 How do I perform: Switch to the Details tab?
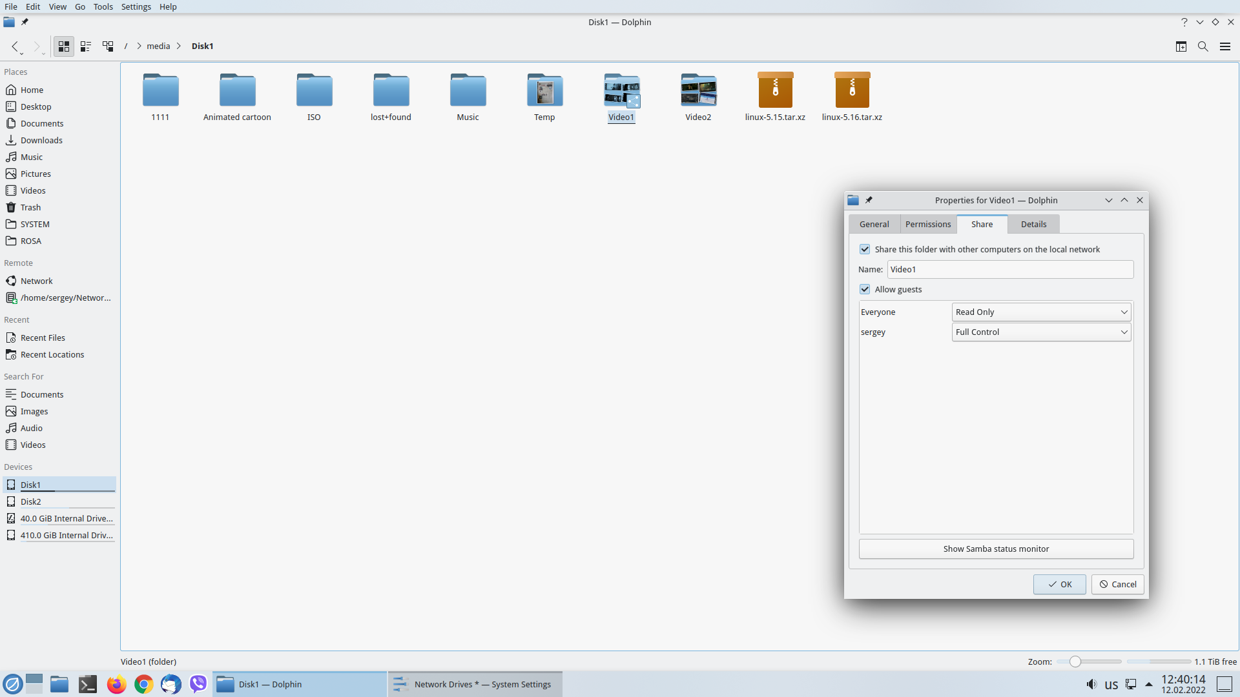pyautogui.click(x=1033, y=224)
